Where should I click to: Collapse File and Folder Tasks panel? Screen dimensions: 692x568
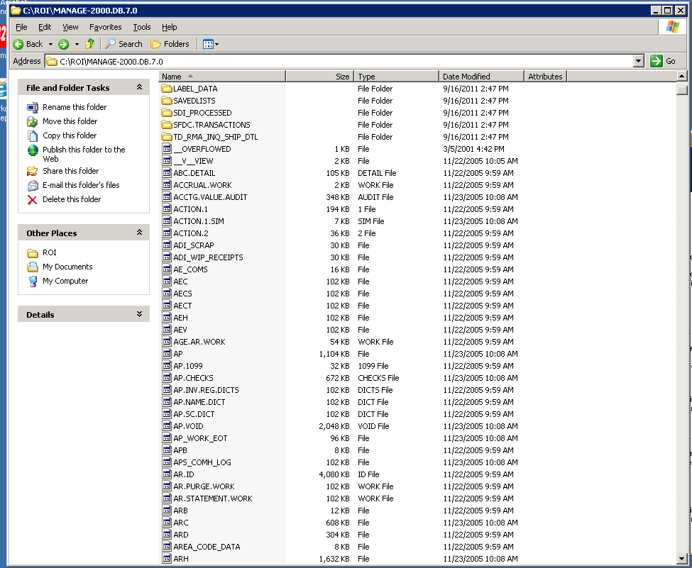[x=139, y=87]
